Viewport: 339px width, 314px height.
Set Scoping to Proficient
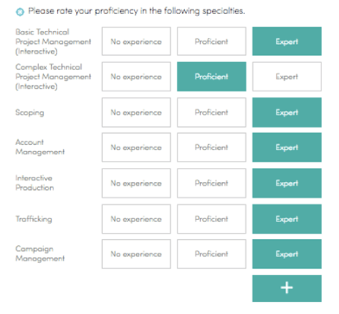point(212,112)
